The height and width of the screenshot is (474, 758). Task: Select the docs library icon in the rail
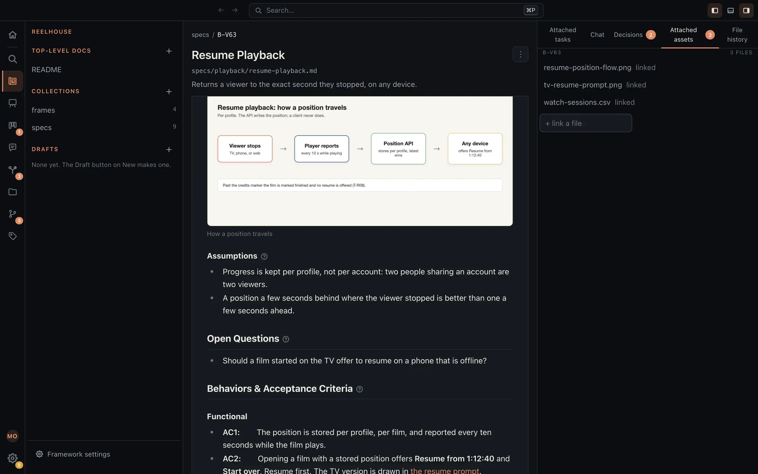12,81
